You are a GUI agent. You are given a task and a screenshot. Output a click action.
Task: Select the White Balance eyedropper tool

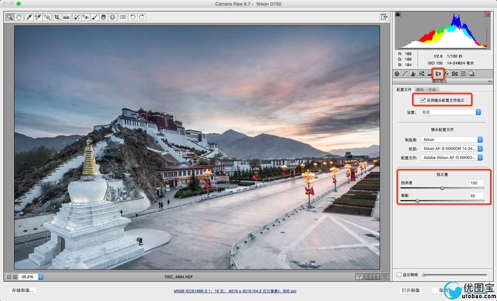tap(29, 17)
